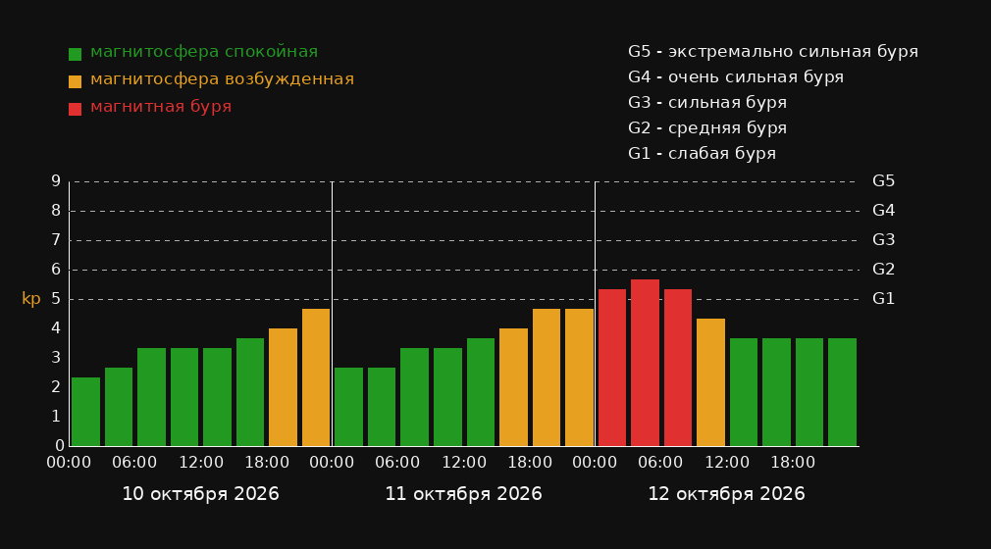Click the orange 'kp' axis label

point(31,299)
